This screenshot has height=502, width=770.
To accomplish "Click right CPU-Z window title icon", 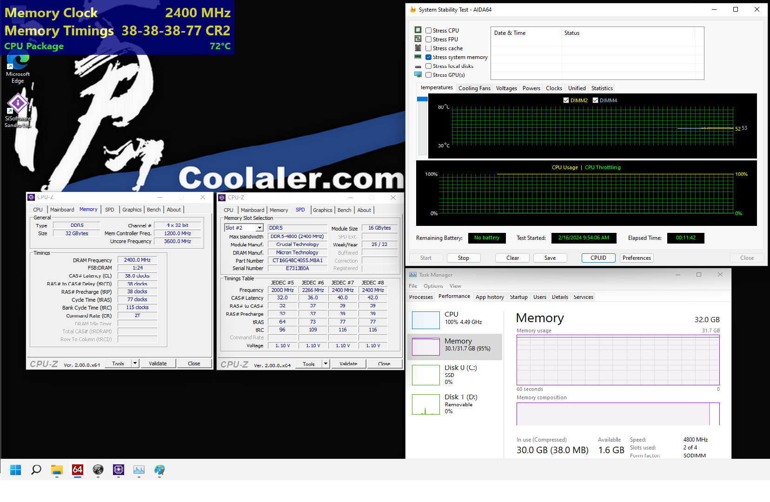I will coord(222,198).
